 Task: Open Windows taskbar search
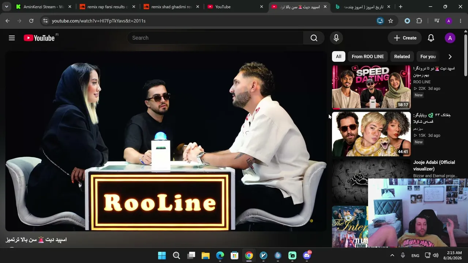pos(176,256)
